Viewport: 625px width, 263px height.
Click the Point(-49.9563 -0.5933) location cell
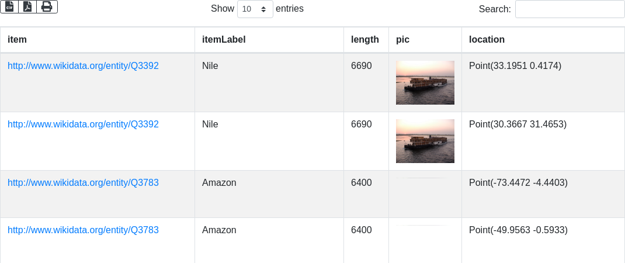tap(518, 230)
